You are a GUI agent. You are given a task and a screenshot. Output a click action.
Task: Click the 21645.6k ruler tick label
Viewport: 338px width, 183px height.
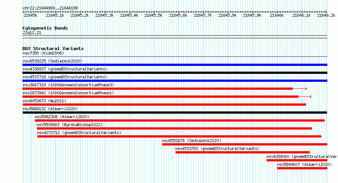(x=178, y=15)
